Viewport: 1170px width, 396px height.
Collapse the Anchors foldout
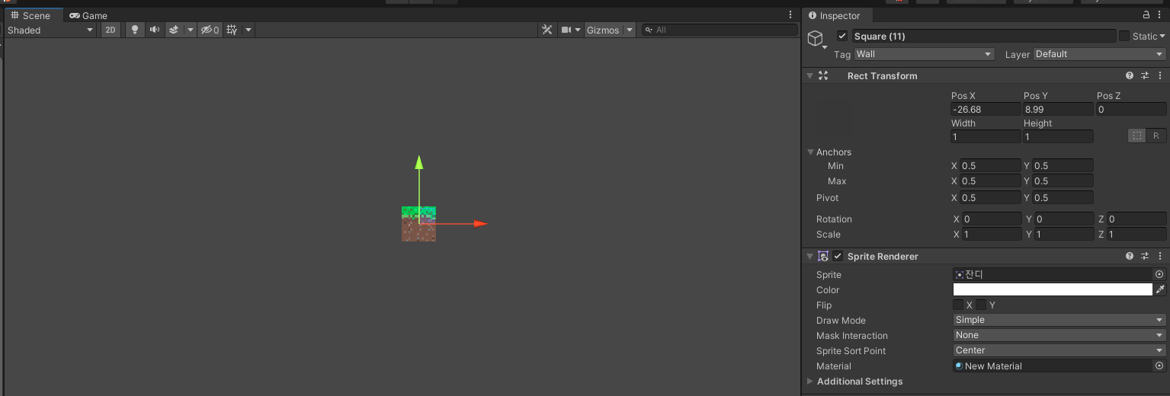pyautogui.click(x=811, y=152)
